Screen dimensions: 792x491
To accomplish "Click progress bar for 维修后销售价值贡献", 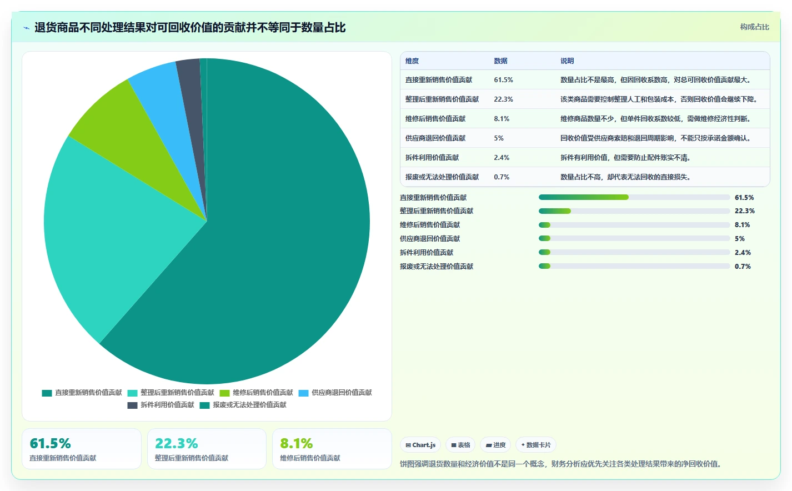I will point(634,225).
